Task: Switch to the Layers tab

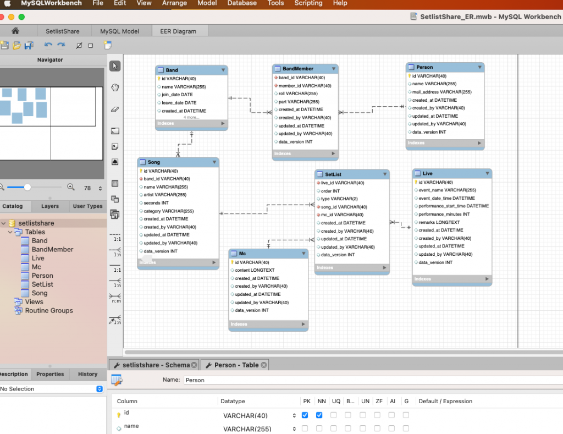Action: point(49,206)
